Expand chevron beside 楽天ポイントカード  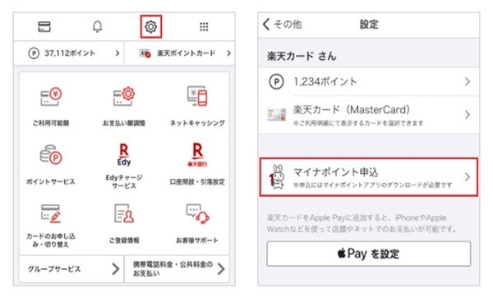click(x=228, y=53)
